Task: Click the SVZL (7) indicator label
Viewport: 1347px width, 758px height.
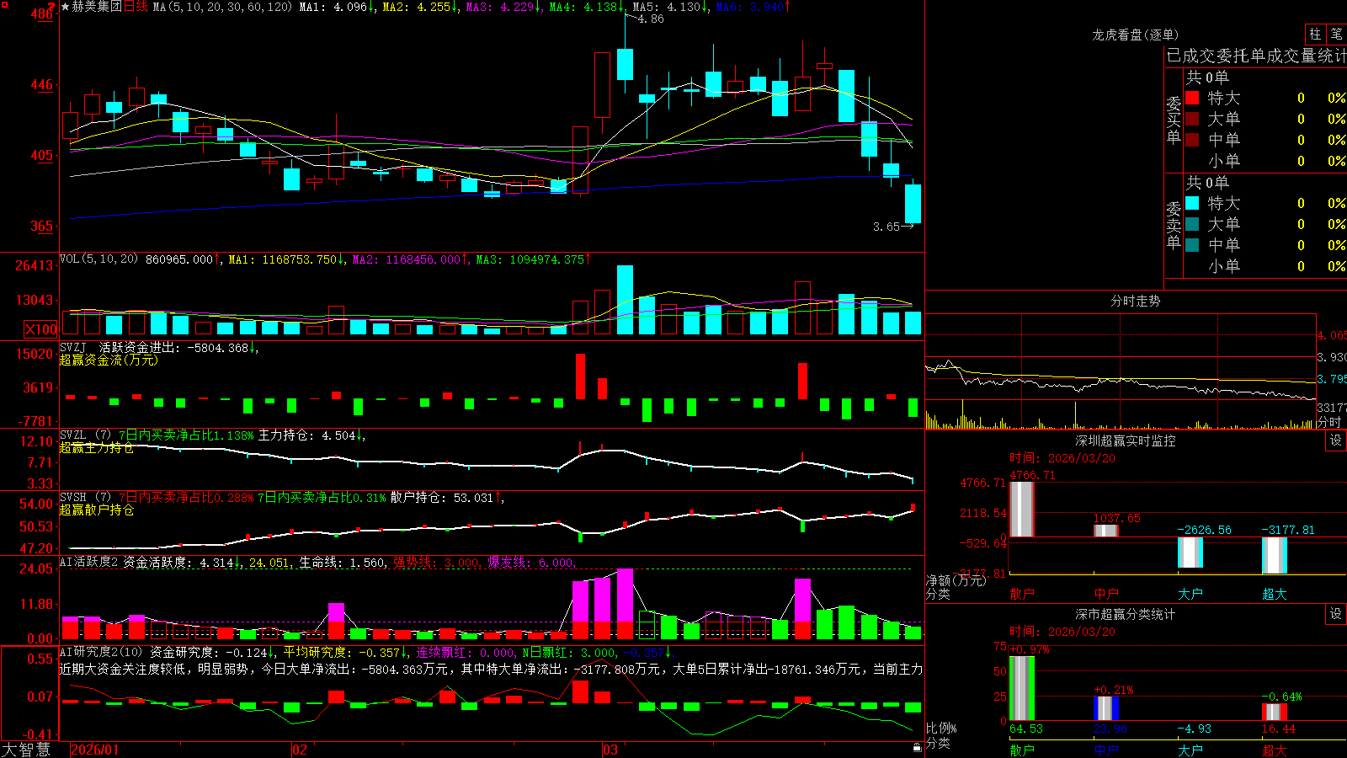Action: (85, 435)
